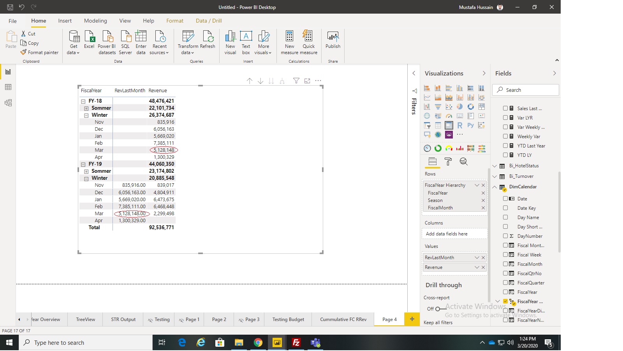Select the R script visual icon
This screenshot has height=351, width=623.
[x=460, y=125]
